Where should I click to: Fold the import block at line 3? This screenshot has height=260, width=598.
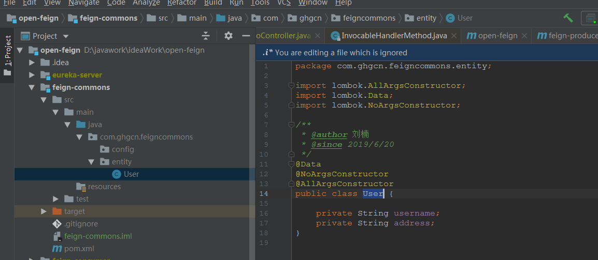[x=291, y=85]
